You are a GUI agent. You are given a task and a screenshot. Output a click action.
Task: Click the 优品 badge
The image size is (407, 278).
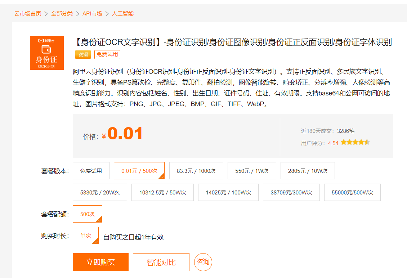click(x=83, y=54)
